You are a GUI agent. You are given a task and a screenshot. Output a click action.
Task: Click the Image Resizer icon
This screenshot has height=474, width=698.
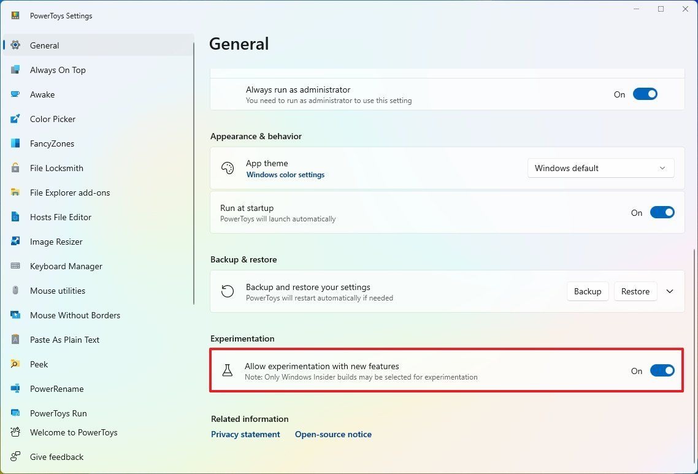tap(15, 241)
